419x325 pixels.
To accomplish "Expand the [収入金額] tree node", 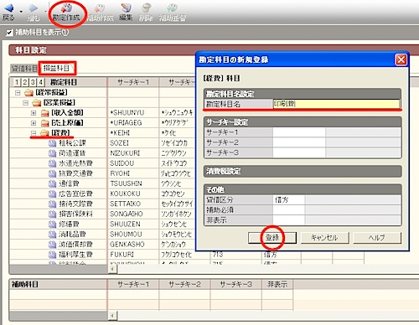I will [34, 113].
